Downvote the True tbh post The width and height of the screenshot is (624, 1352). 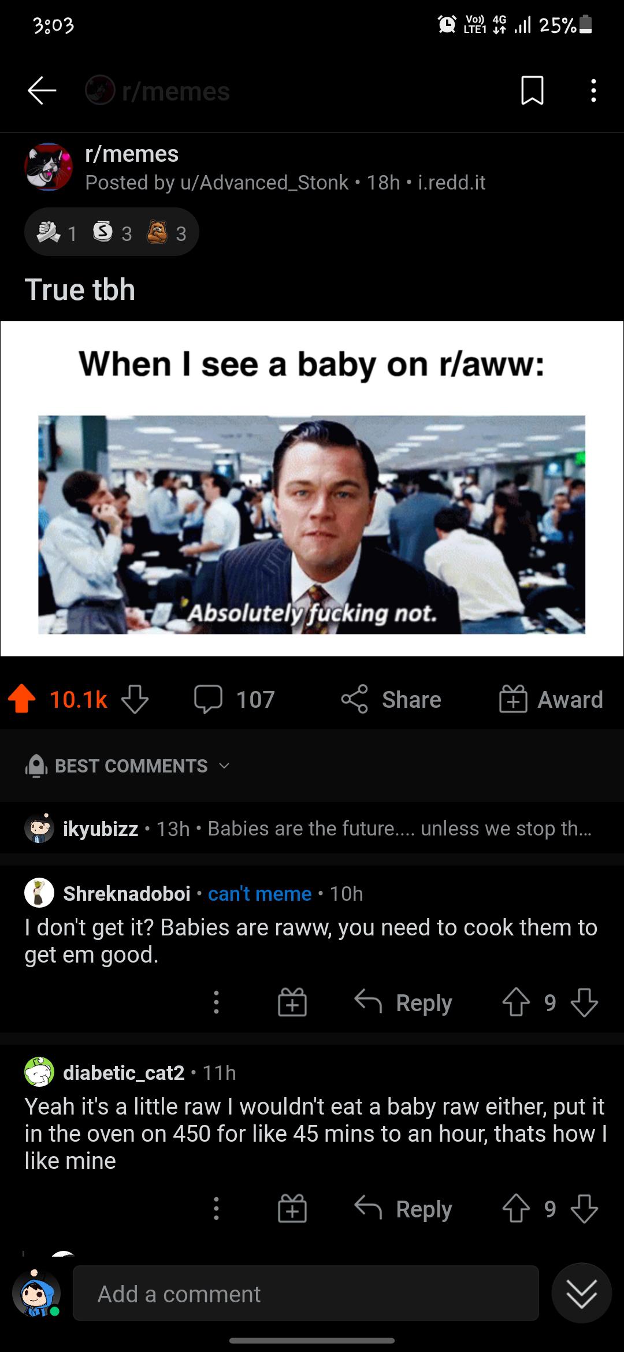pyautogui.click(x=134, y=700)
